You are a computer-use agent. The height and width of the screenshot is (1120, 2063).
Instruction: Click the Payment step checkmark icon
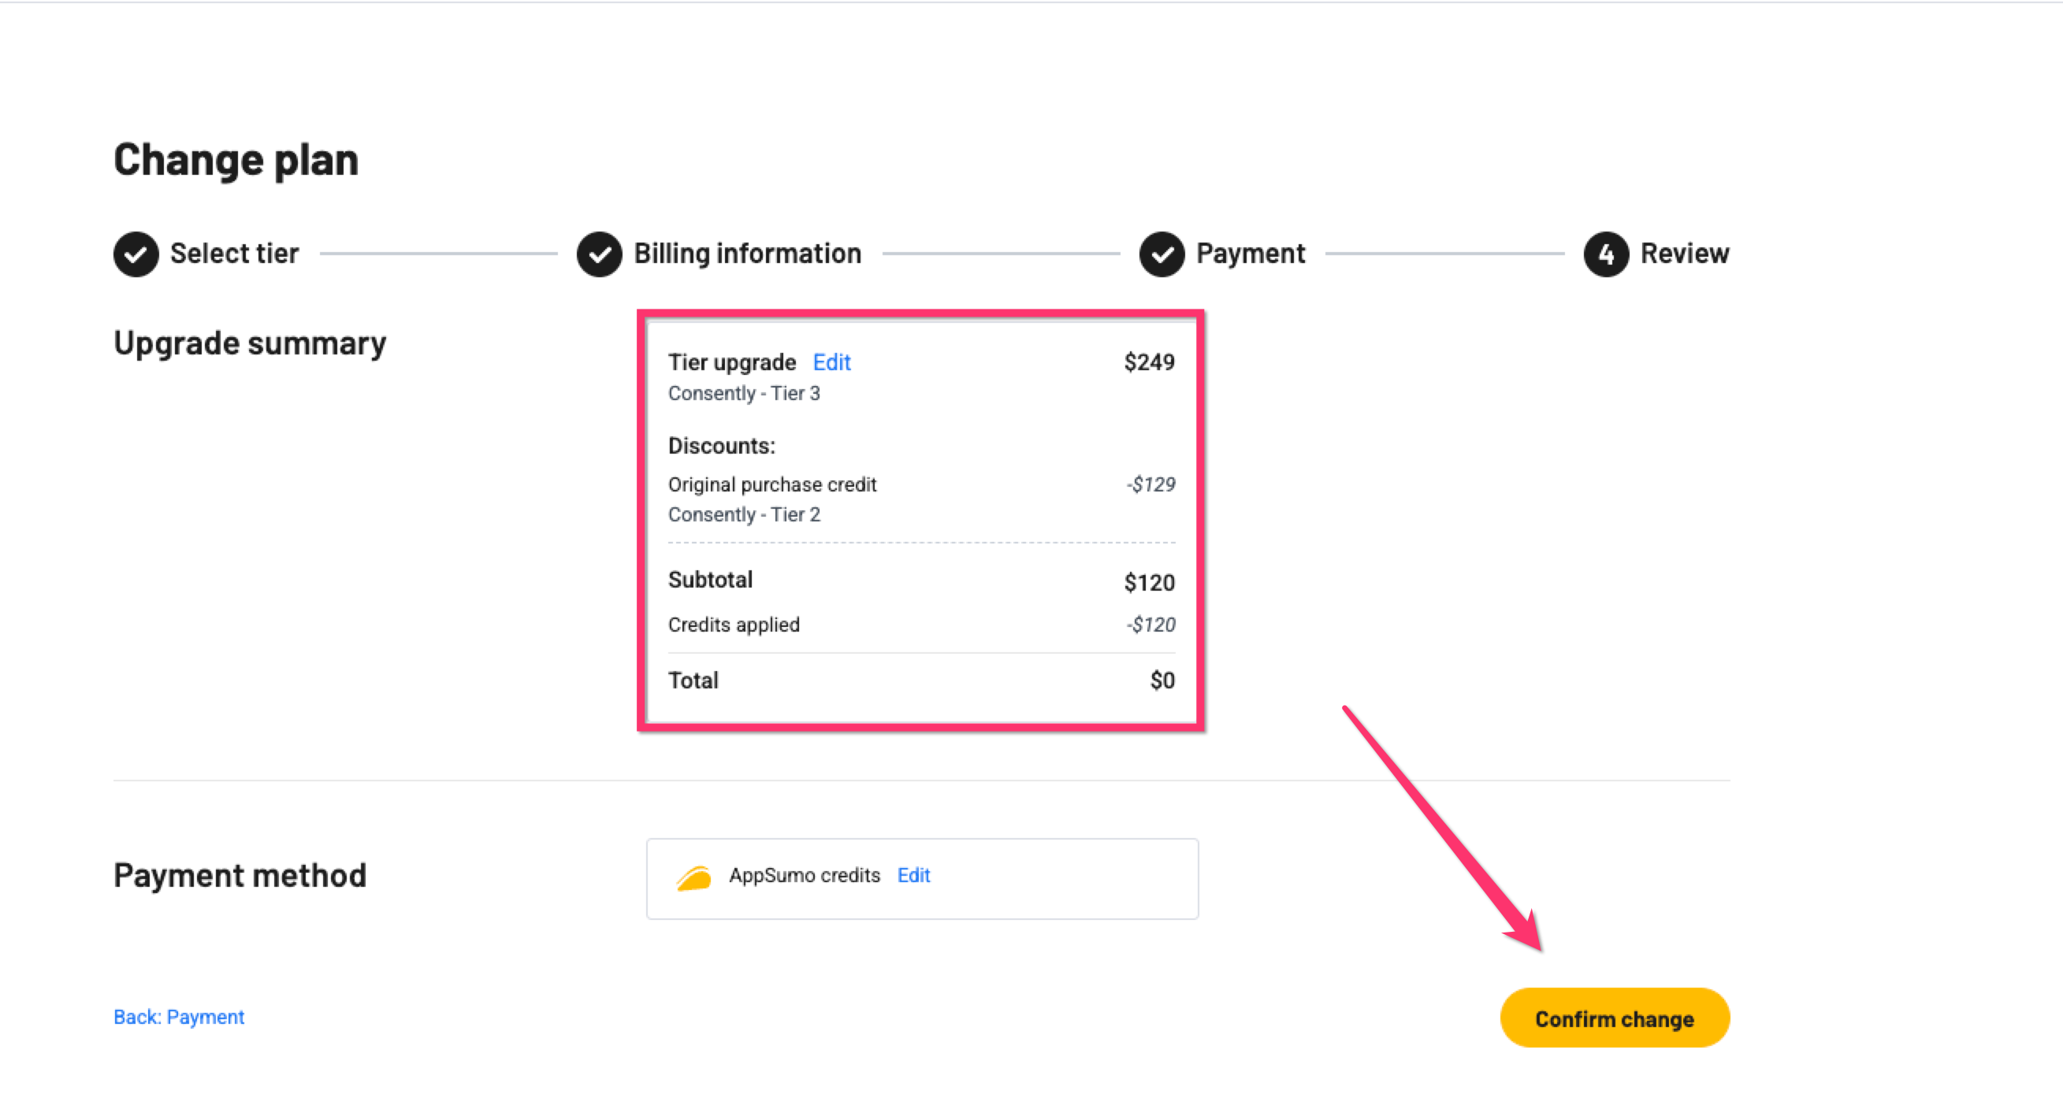1162,254
